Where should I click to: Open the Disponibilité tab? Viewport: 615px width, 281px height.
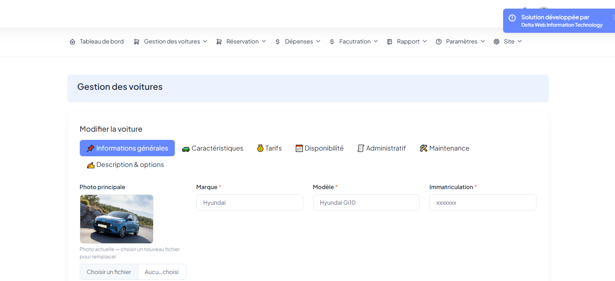tap(320, 148)
